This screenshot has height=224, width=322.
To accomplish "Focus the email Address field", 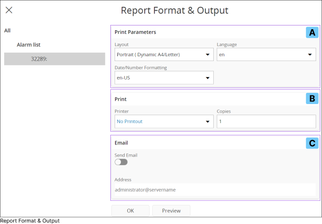I will (215, 189).
